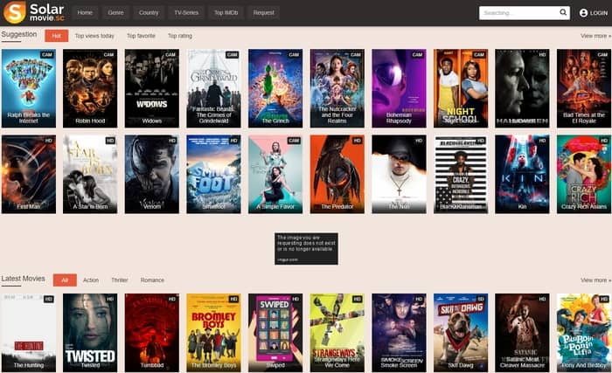Open the Robin Hood movie poster
The width and height of the screenshot is (612, 373).
tap(90, 88)
